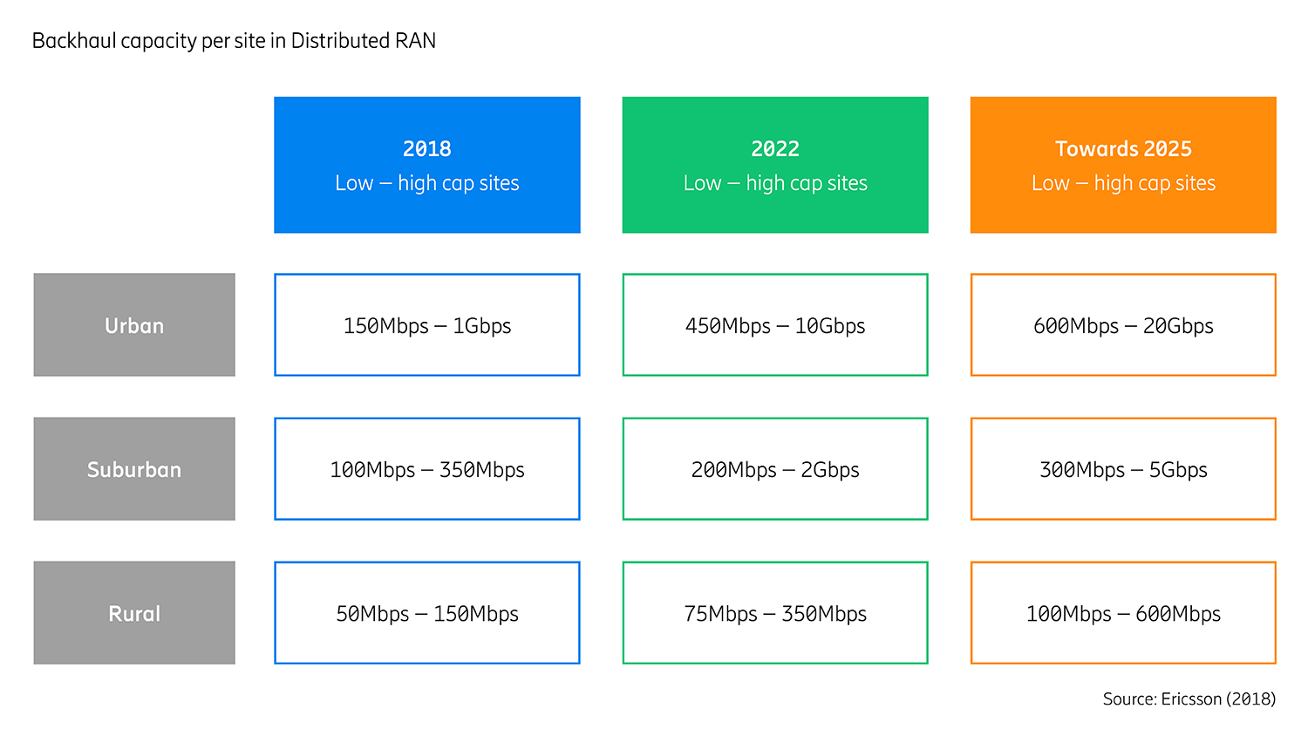Select the orange Towards 2025 header

pos(1122,164)
